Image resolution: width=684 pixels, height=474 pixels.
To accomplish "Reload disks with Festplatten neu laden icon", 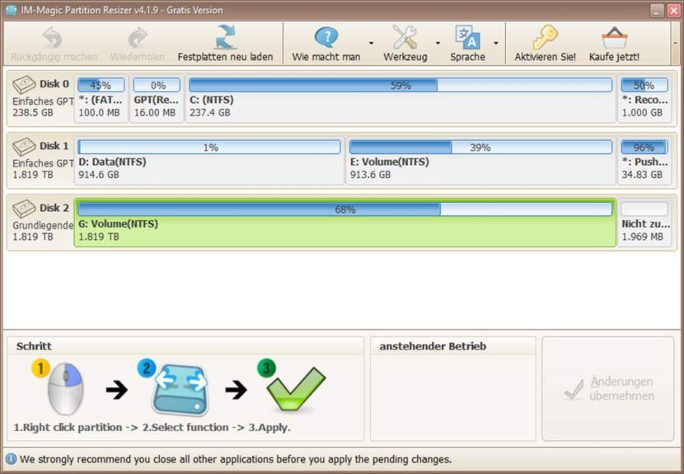I will tap(226, 38).
